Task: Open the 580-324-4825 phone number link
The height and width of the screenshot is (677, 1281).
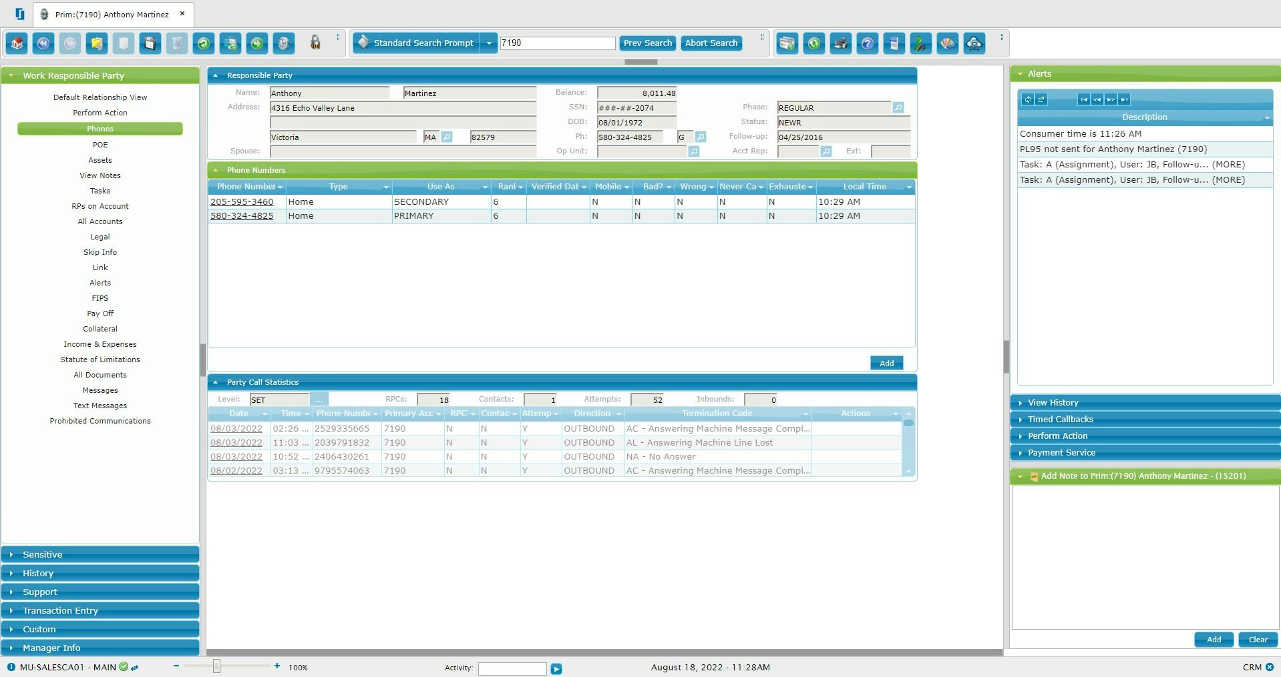Action: [242, 215]
